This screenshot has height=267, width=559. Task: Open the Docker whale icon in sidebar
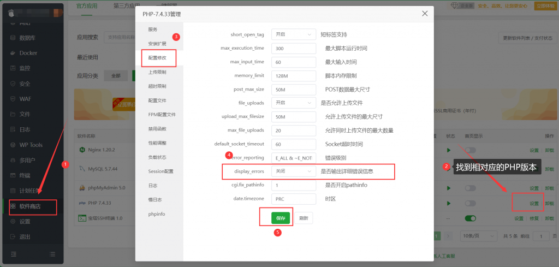(13, 53)
